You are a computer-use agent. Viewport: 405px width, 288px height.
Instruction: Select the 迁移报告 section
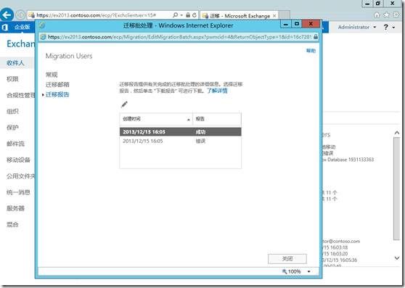(57, 94)
